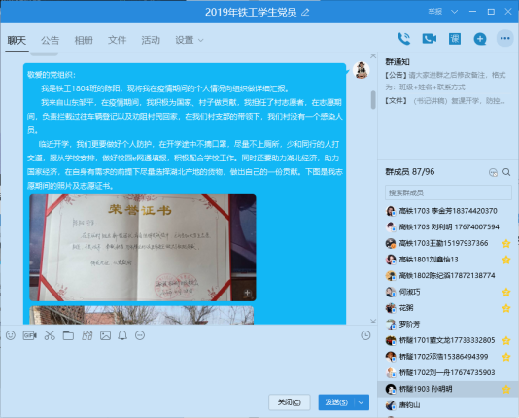
Task: Start a group voice call
Action: pyautogui.click(x=403, y=39)
